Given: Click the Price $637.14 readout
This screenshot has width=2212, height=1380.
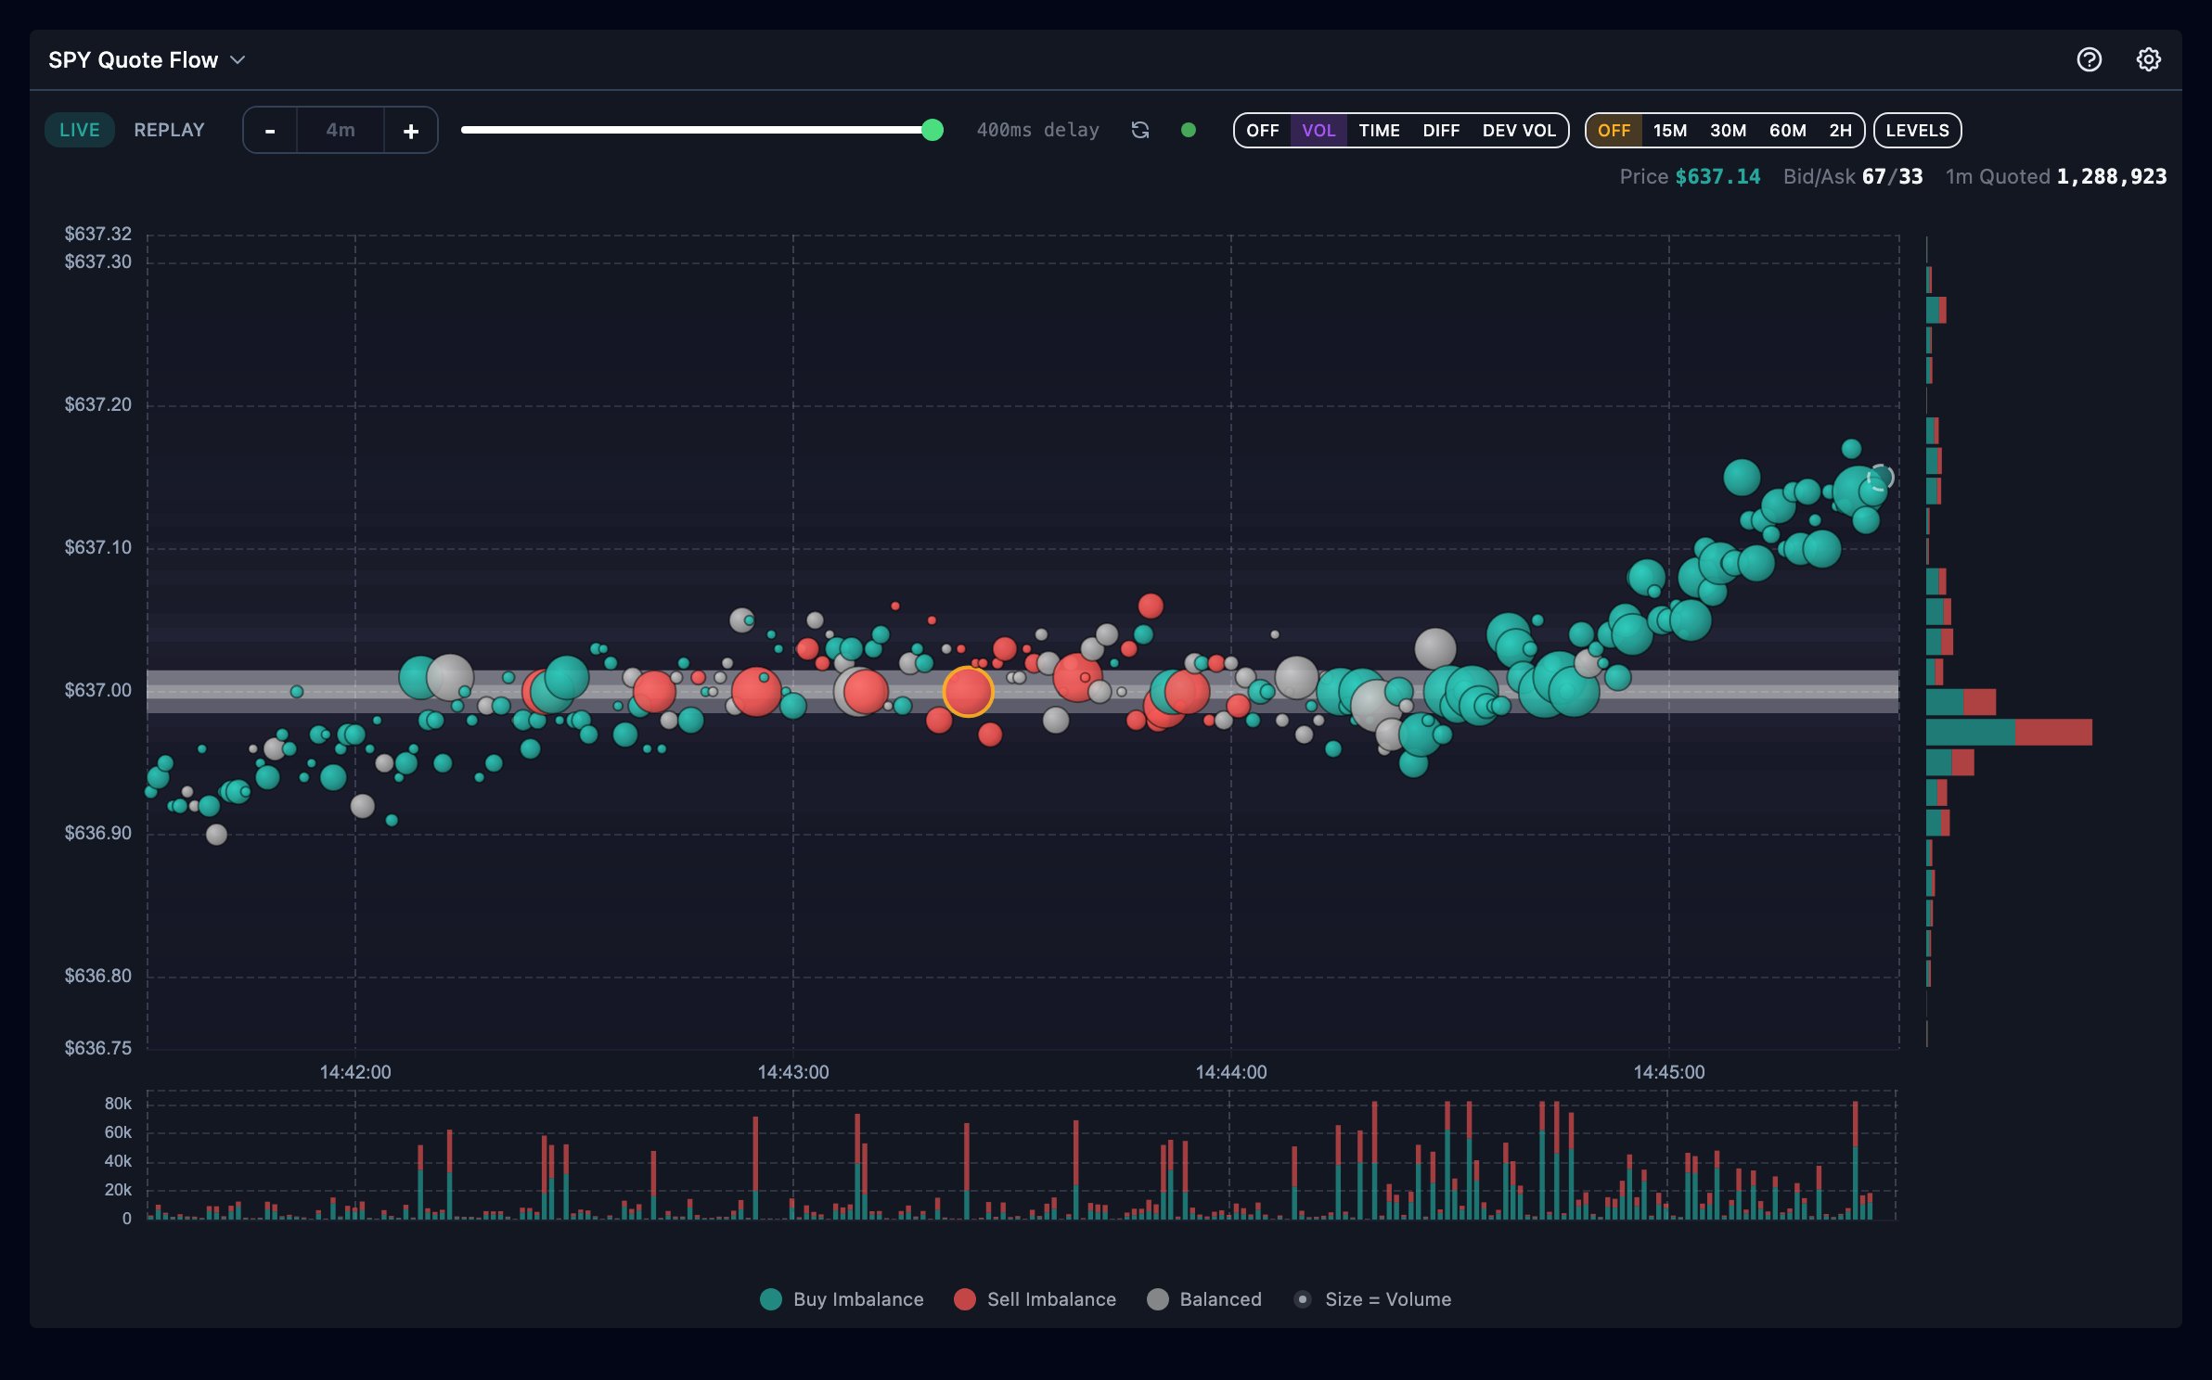Looking at the screenshot, I should click(1690, 176).
